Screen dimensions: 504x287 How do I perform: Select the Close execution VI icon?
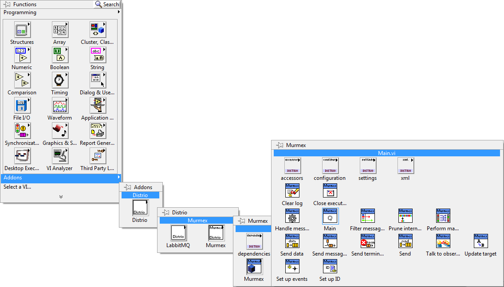(330, 191)
